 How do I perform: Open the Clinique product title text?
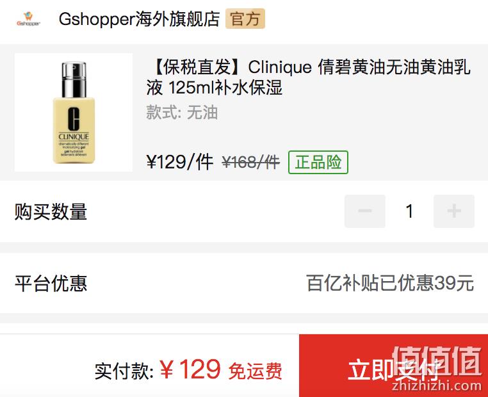pos(308,77)
